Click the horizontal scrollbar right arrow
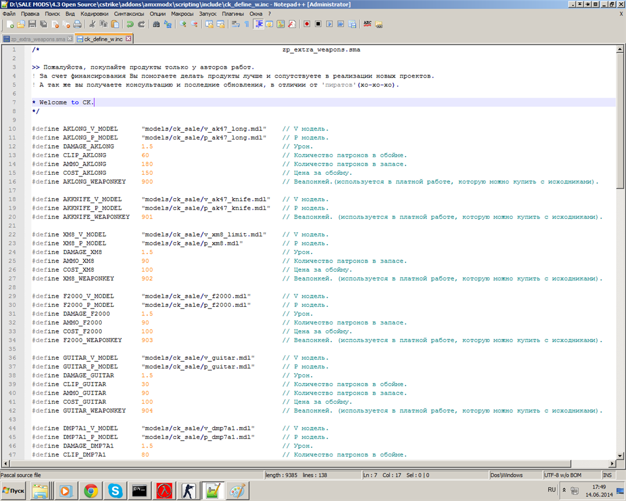Screen dimensions: 626x501 tap(612, 463)
